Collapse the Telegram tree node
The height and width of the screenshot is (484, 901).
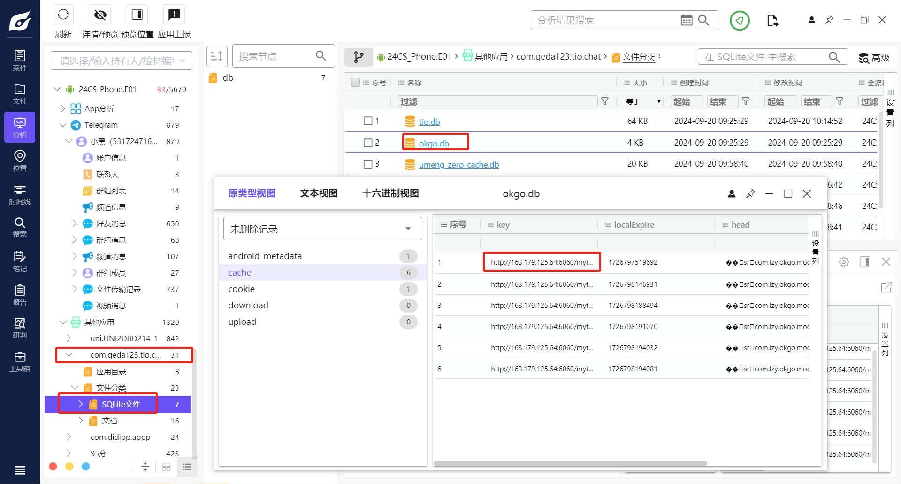pyautogui.click(x=63, y=125)
